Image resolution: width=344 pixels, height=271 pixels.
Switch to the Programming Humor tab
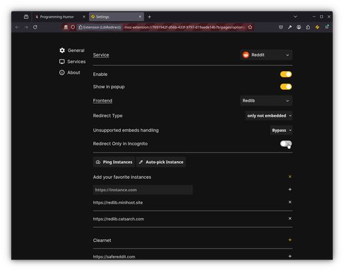click(56, 17)
